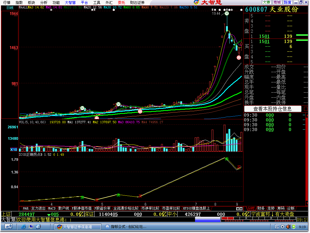
Task: Click the green sad face above month 4 candles
Action: (x=82, y=108)
